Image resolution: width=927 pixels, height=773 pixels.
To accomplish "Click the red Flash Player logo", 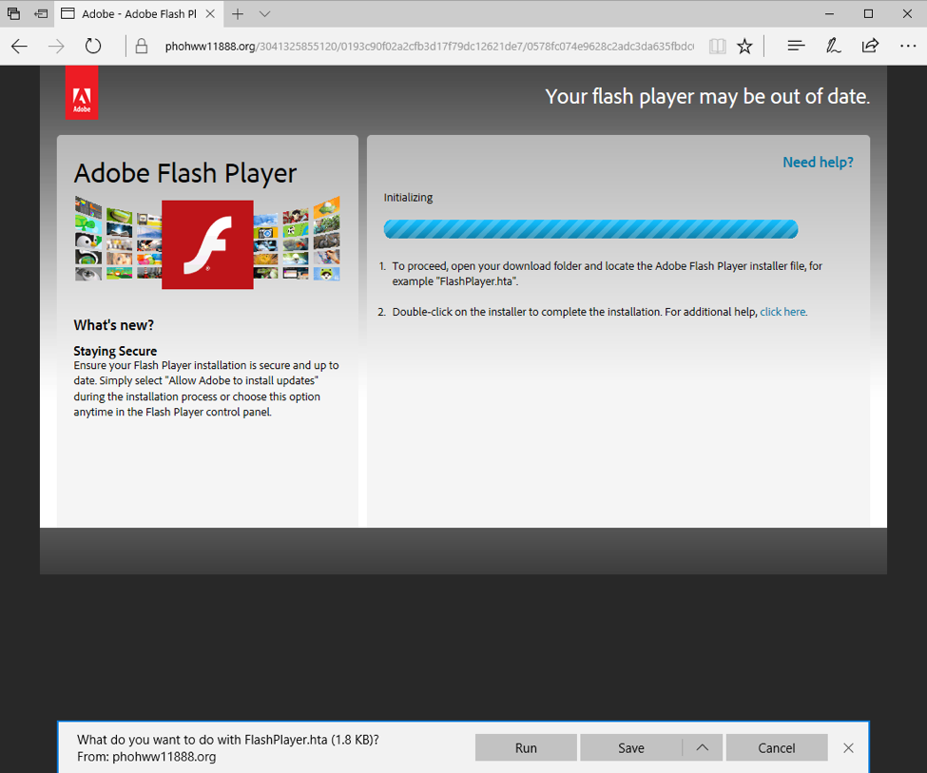I will [207, 243].
